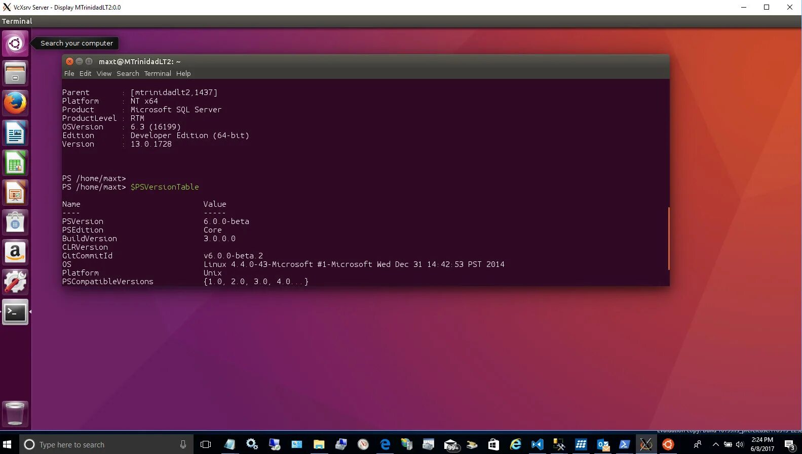The image size is (802, 454).
Task: Open LibreOffice Impress launcher icon
Action: (15, 193)
